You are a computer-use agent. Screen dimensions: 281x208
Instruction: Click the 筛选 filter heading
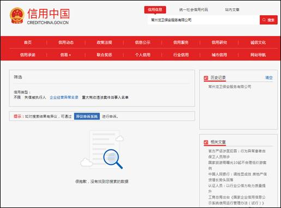pos(18,77)
